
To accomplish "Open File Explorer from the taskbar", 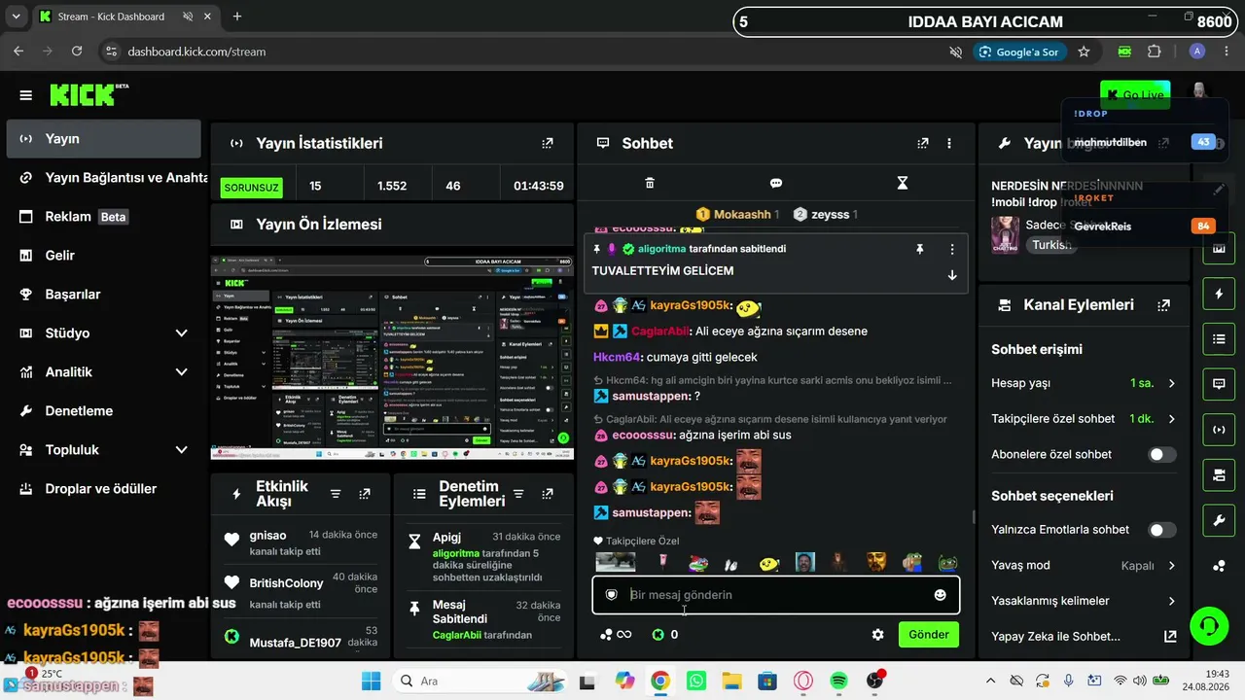I will [731, 681].
